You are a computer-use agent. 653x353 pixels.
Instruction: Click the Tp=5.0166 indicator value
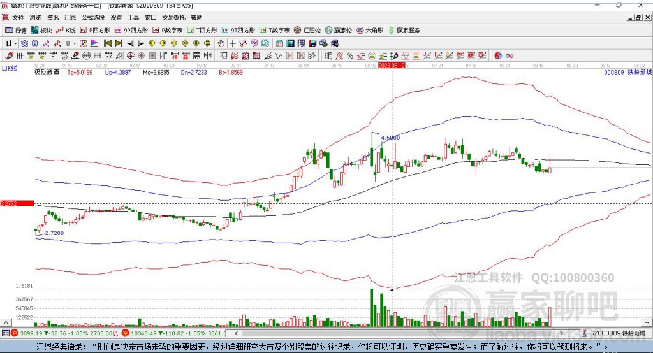(80, 72)
